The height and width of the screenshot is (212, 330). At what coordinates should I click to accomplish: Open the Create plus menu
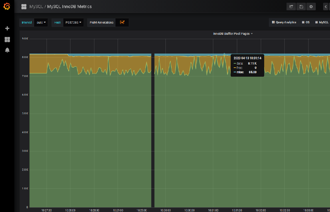click(x=7, y=29)
